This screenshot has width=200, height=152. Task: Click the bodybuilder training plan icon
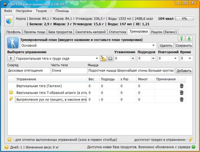pos(13,43)
